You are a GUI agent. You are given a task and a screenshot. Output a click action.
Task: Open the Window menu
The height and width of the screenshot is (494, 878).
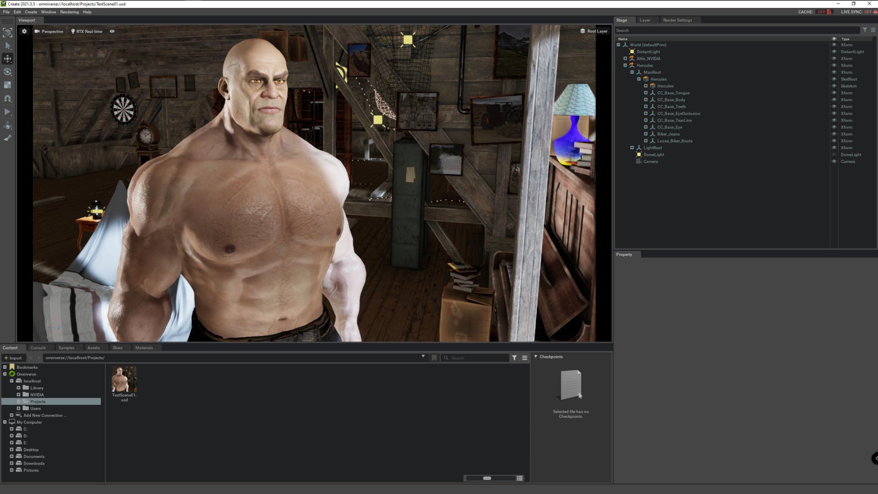[48, 12]
